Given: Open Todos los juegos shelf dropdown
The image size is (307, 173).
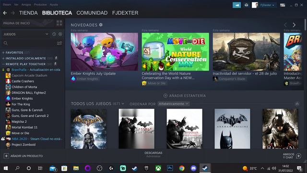Looking at the screenshot, I should coord(123,104).
